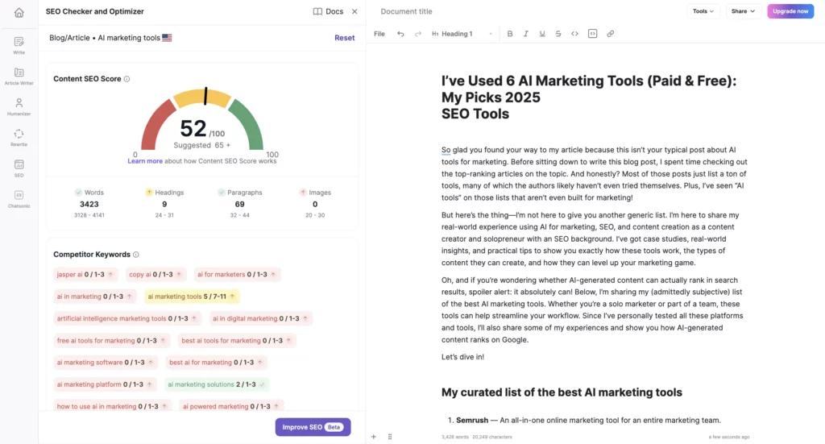The image size is (825, 444).
Task: Click 'My curated list' heading
Action: 562,392
